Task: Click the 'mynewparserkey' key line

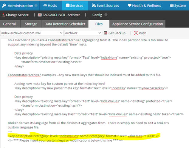Action: pyautogui.click(x=91, y=88)
